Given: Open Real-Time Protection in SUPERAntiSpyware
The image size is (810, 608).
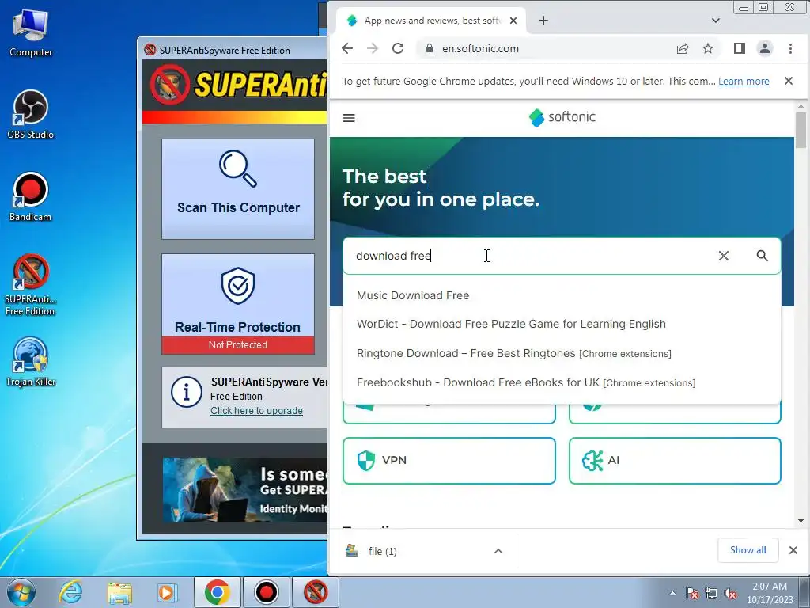Looking at the screenshot, I should click(x=237, y=295).
